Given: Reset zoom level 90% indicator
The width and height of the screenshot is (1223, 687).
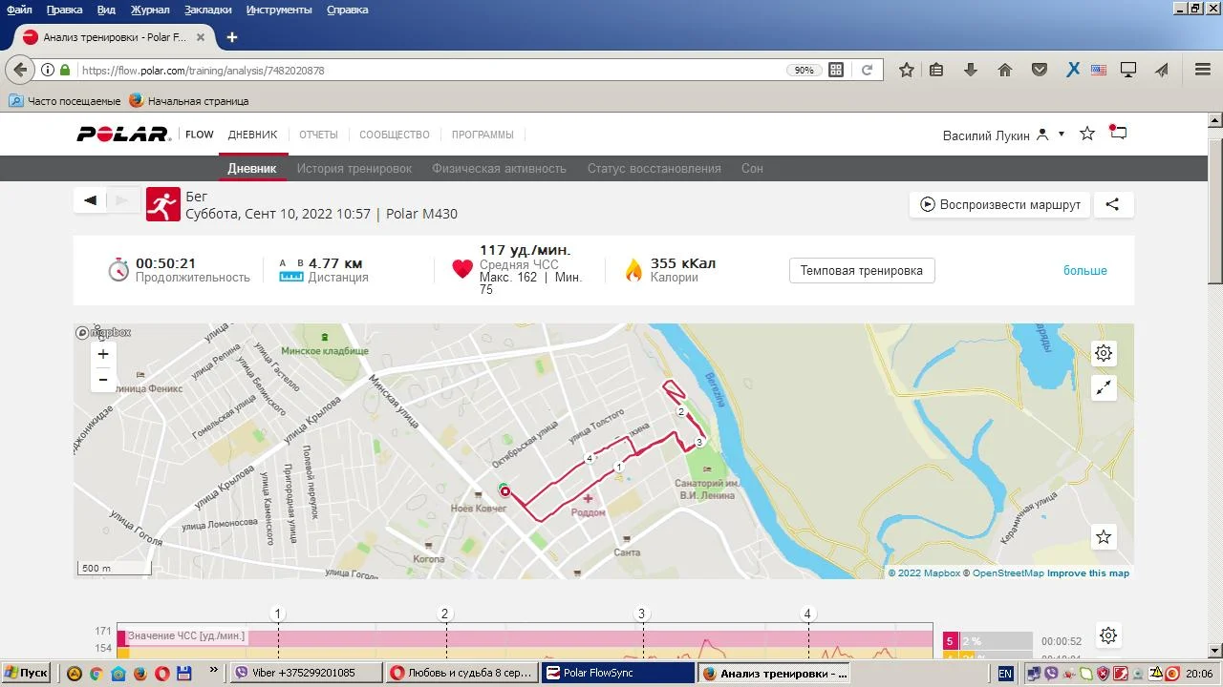Looking at the screenshot, I should click(805, 70).
